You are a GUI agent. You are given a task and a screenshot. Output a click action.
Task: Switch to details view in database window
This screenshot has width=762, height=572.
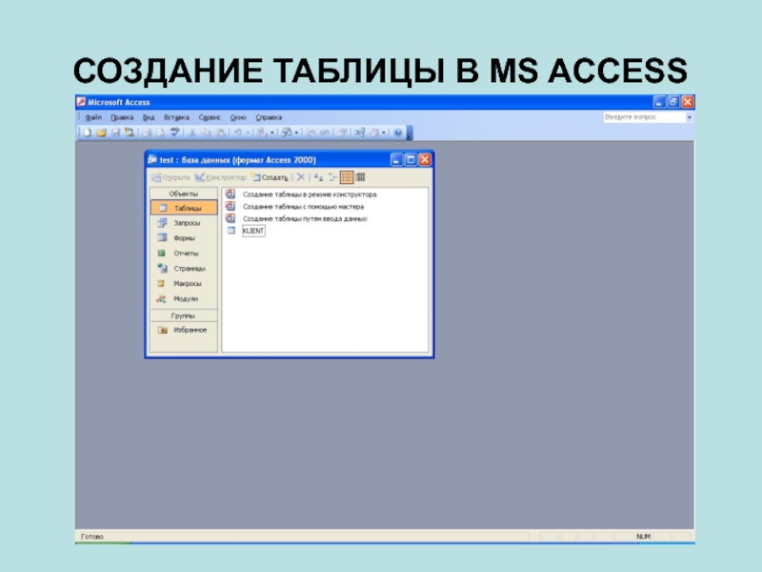tap(361, 176)
